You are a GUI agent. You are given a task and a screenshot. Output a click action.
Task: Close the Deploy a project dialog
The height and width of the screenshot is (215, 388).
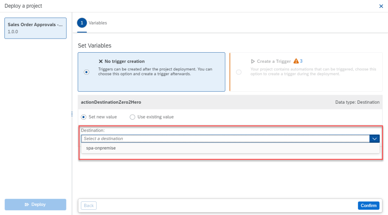(381, 6)
